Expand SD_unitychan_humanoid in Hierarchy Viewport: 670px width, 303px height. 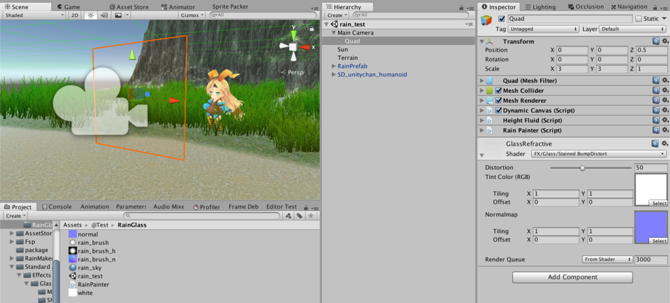[334, 74]
